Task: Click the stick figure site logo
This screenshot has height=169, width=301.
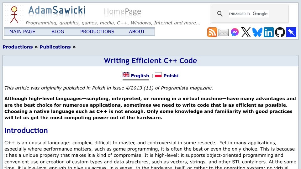Action: click(x=14, y=15)
